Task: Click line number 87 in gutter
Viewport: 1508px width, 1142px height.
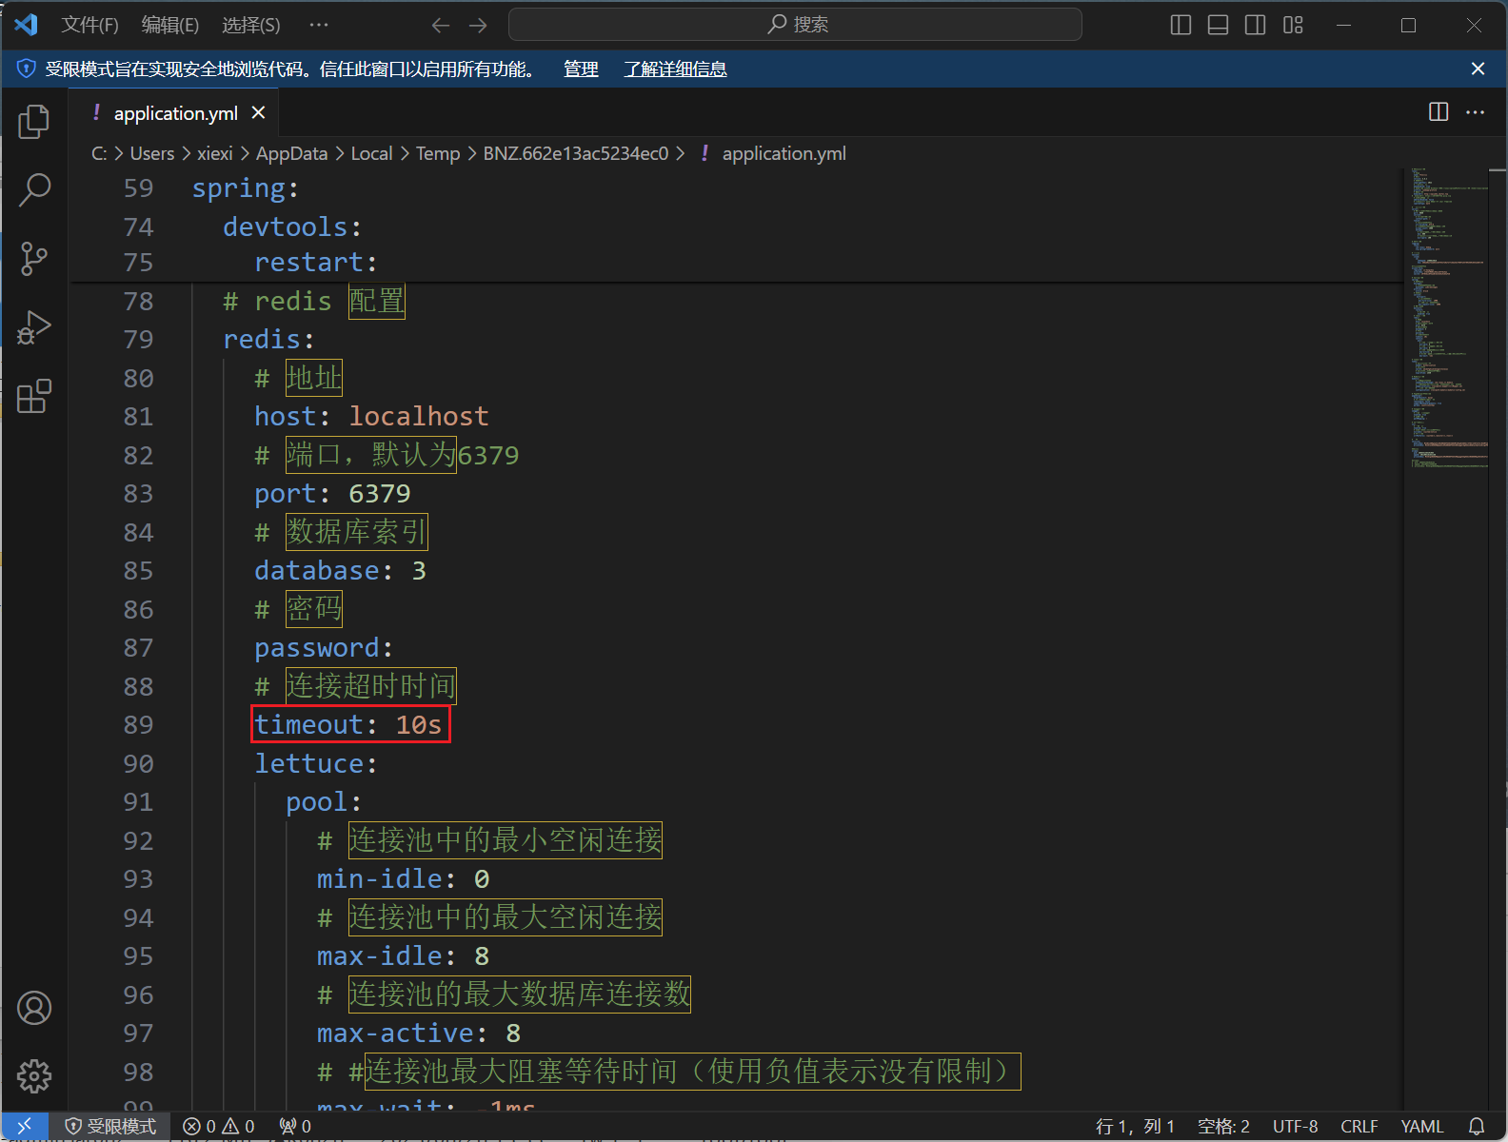Action: click(x=138, y=647)
